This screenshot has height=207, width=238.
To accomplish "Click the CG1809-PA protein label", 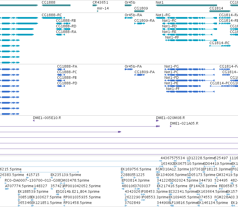I will click(145, 72).
